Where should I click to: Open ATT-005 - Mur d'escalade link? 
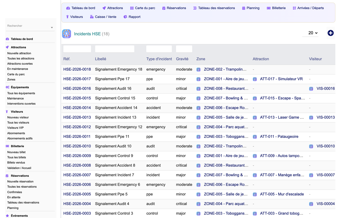pyautogui.click(x=282, y=194)
